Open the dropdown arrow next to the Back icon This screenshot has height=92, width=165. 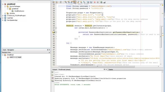pyautogui.click(x=59, y=2)
